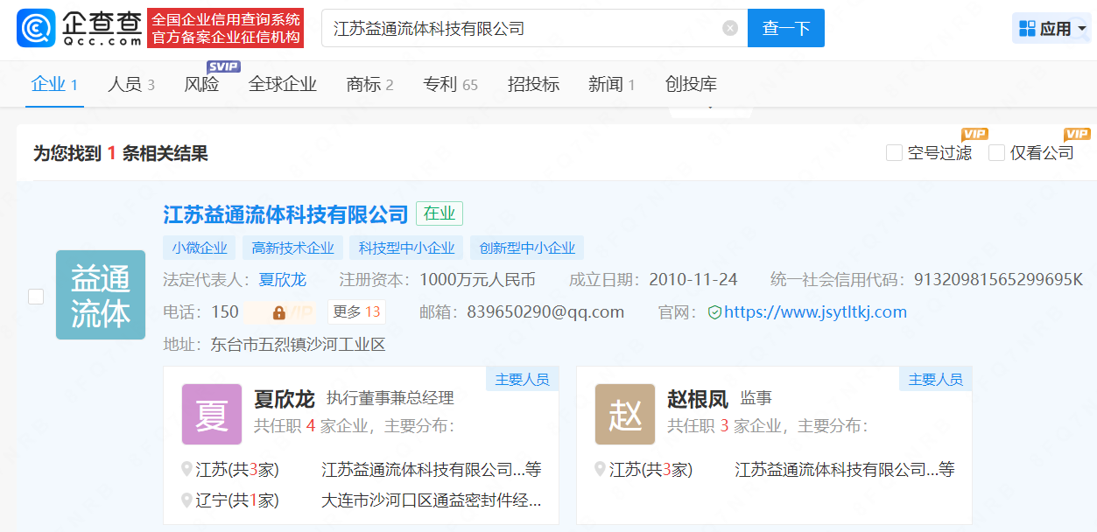The width and height of the screenshot is (1097, 532).
Task: Click the 赵 avatar on person card
Action: 625,415
